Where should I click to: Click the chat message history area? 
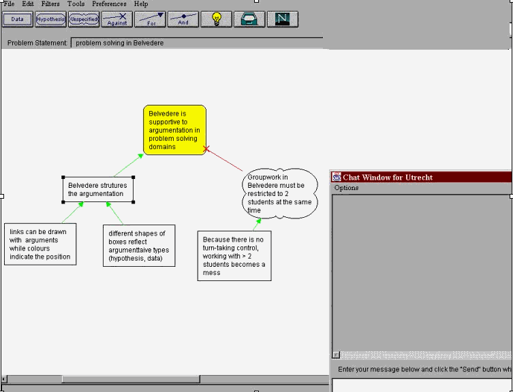pyautogui.click(x=422, y=273)
